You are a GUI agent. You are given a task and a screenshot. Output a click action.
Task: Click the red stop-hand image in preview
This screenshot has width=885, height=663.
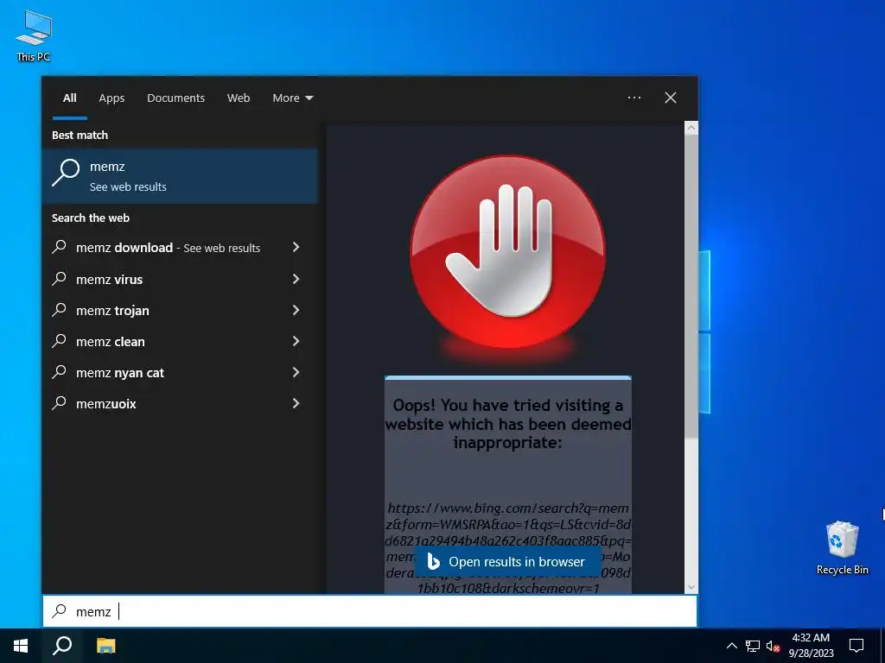click(x=507, y=254)
